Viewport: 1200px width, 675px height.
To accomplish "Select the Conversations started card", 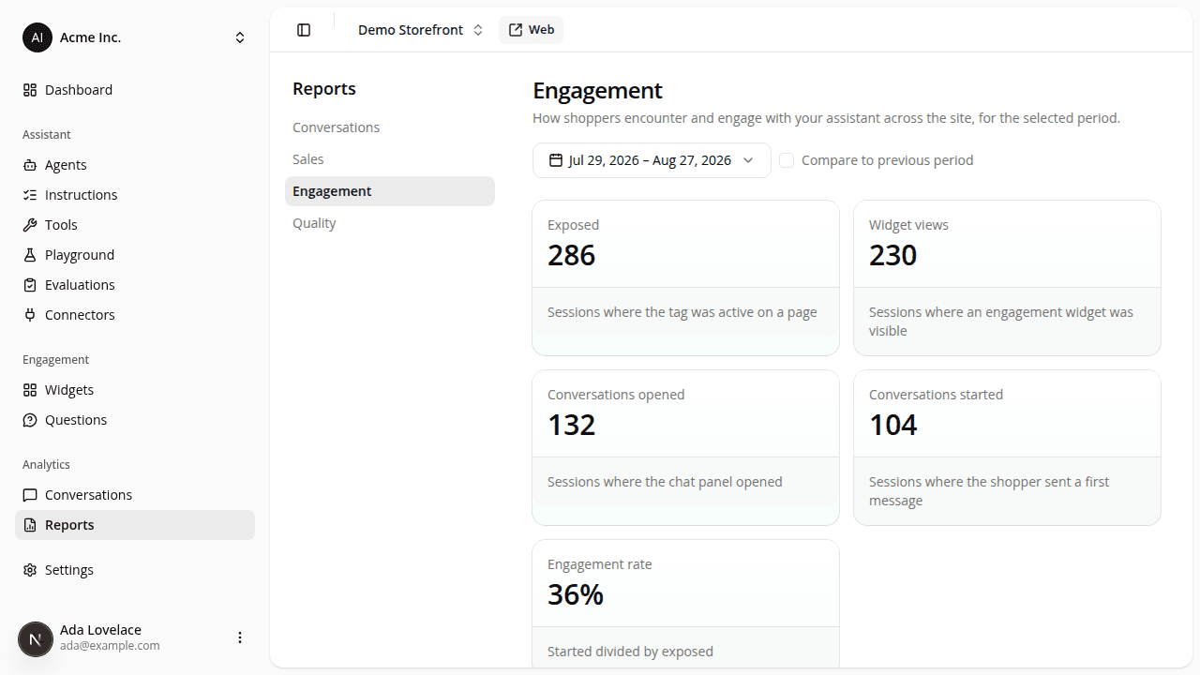I will tap(1007, 447).
